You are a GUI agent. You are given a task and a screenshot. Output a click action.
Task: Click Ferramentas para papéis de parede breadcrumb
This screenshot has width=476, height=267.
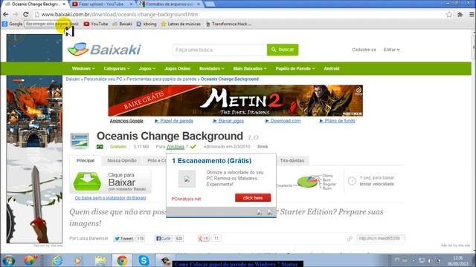[x=161, y=79]
